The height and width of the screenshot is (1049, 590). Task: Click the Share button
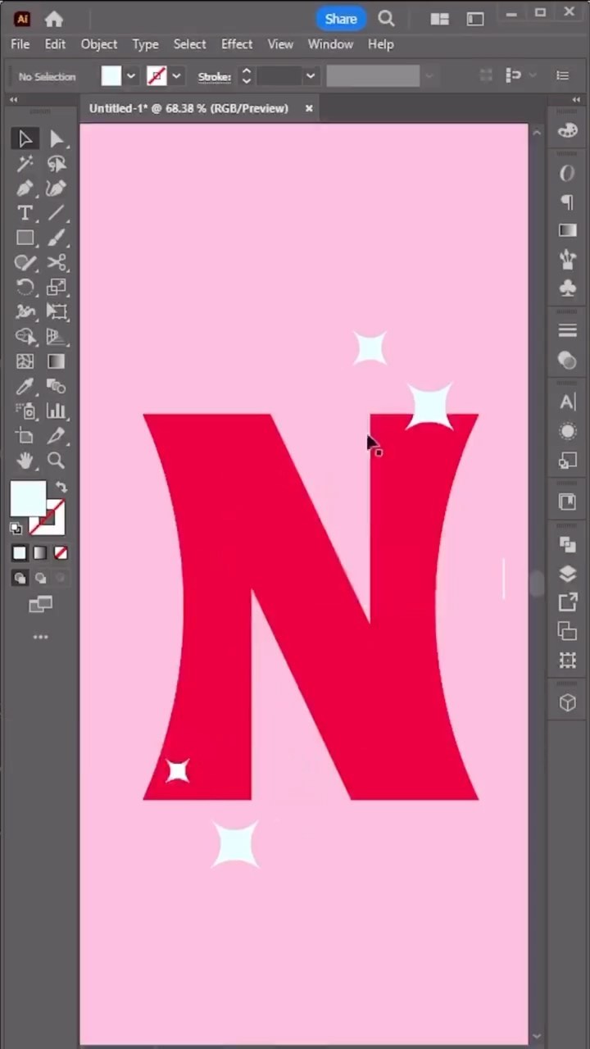click(340, 19)
